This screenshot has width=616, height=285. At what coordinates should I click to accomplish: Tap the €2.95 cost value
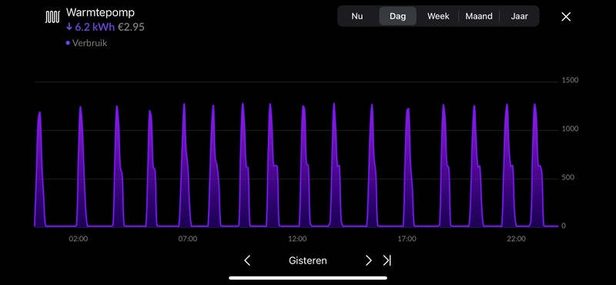[x=131, y=27]
